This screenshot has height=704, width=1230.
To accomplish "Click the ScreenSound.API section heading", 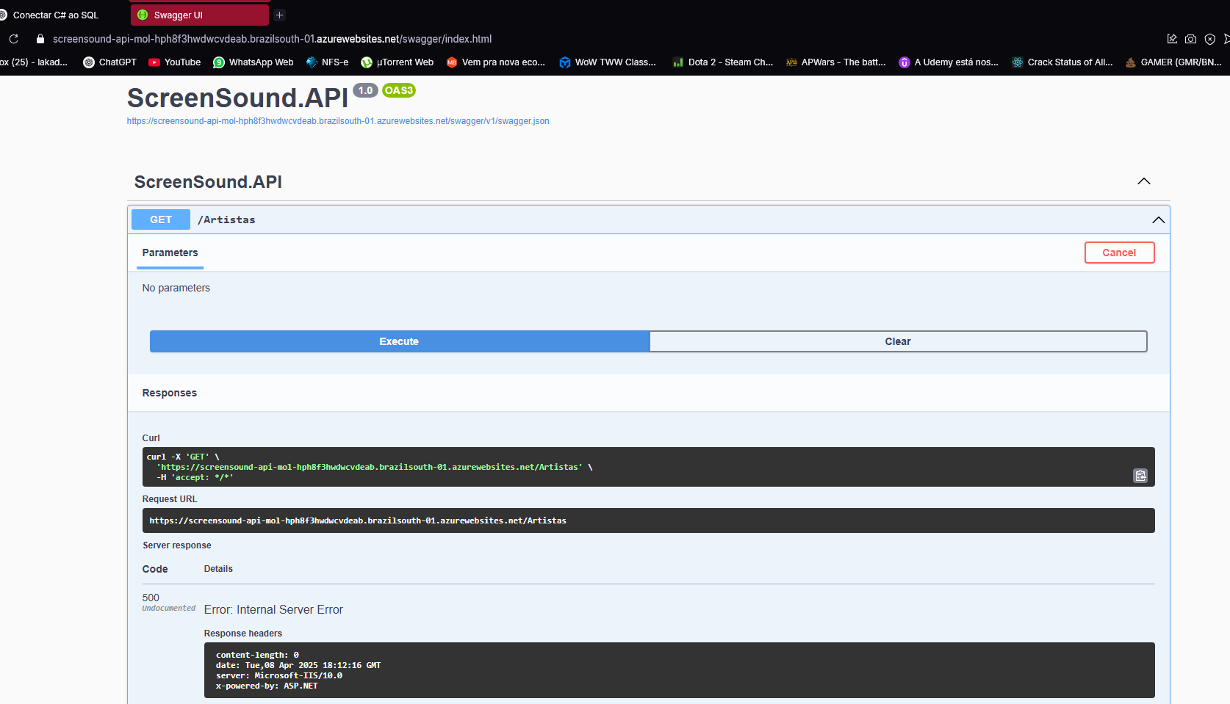I will pos(208,181).
